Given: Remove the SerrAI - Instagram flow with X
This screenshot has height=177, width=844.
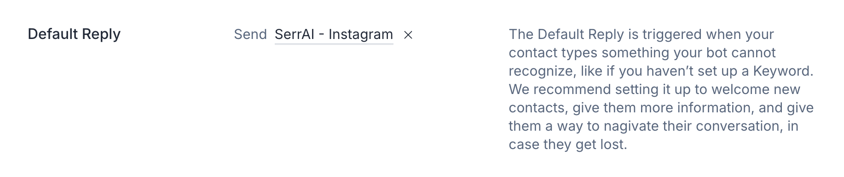Looking at the screenshot, I should point(408,35).
